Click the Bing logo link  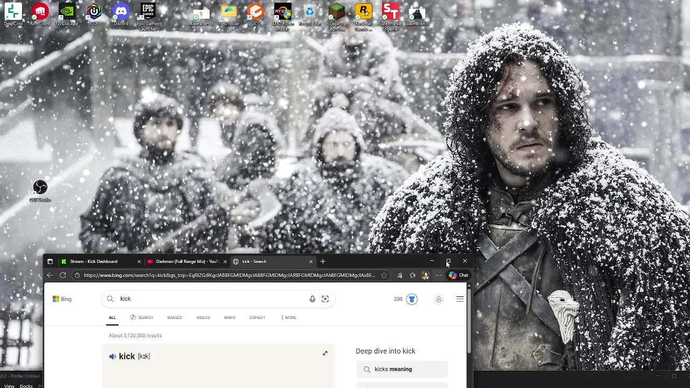[x=62, y=299]
